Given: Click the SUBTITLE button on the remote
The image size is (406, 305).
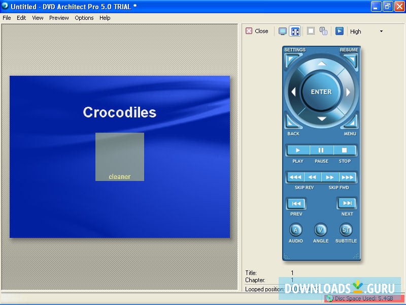Looking at the screenshot, I should (x=346, y=230).
